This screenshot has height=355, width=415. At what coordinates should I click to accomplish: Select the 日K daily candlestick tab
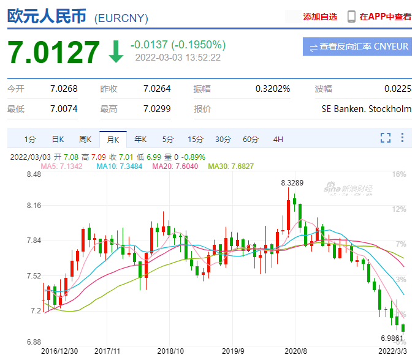point(58,139)
